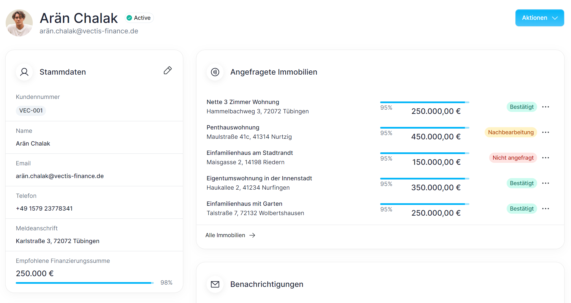This screenshot has height=303, width=571.
Task: Open more options for Penthauswohnung
Action: point(546,132)
